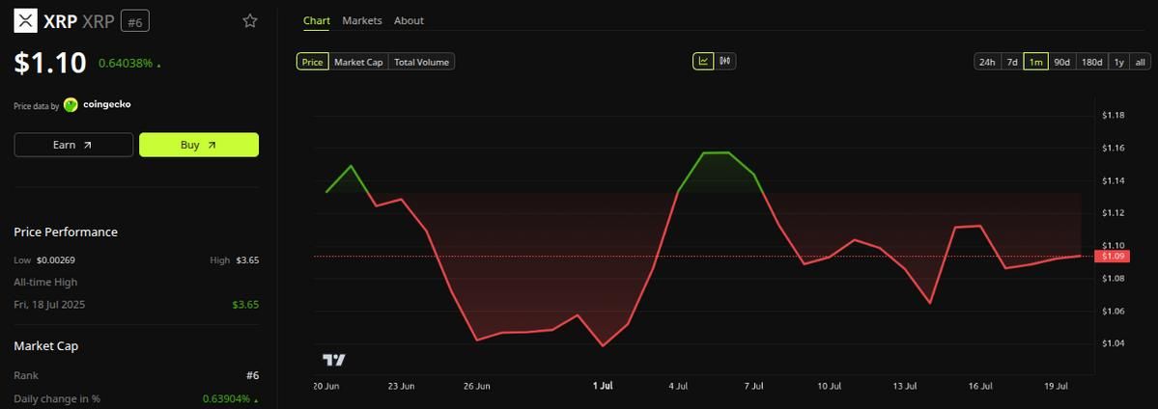Click the Price Performance heading

(66, 232)
